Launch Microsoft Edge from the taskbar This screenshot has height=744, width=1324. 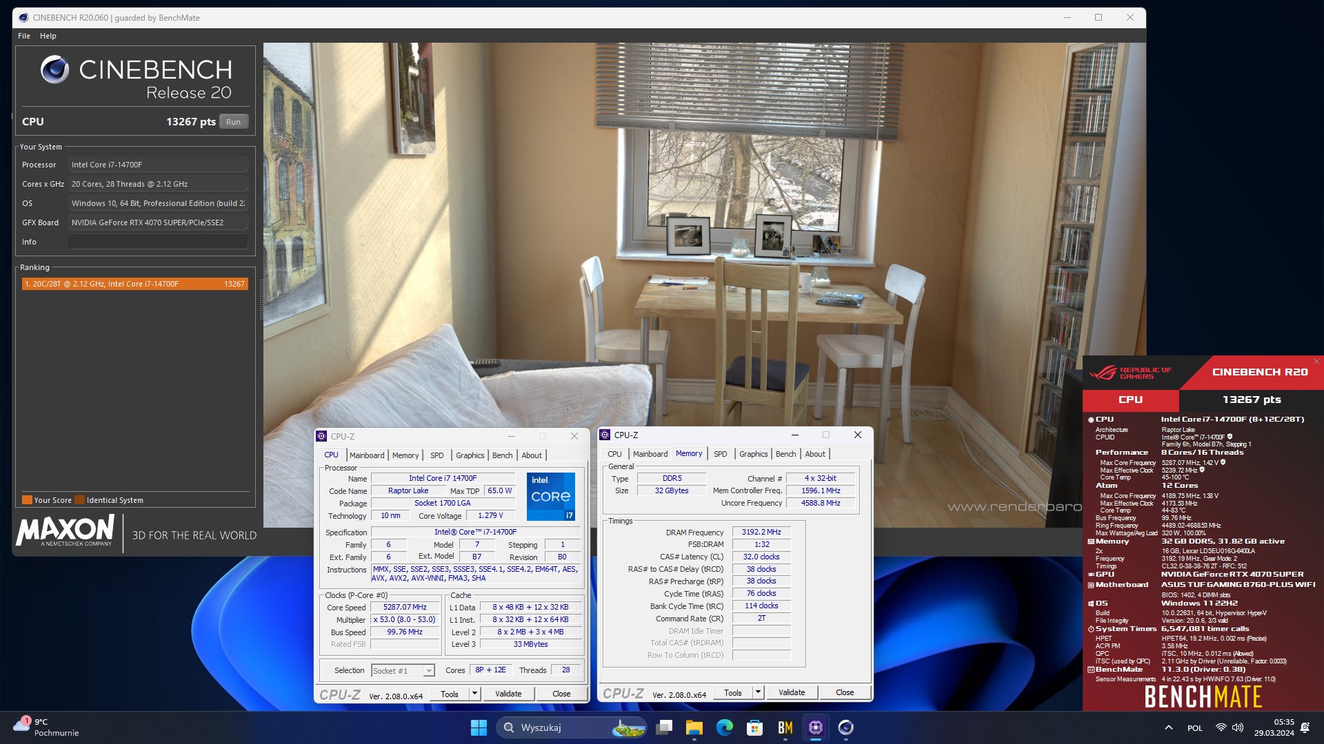click(725, 727)
